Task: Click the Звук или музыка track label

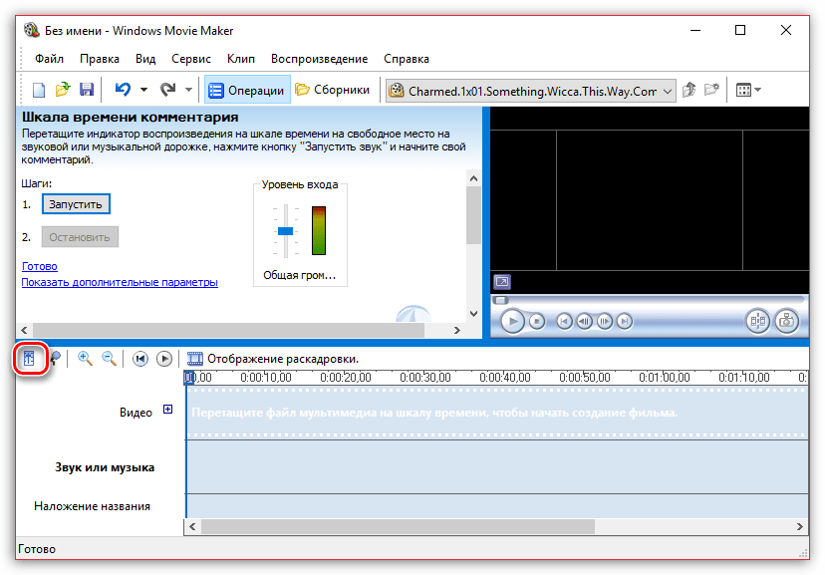Action: tap(105, 467)
